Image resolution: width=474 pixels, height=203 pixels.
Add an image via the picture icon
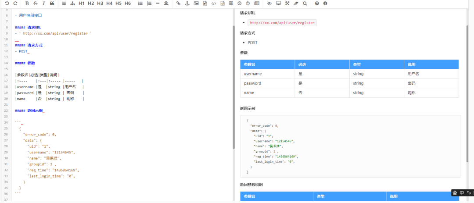click(196, 4)
